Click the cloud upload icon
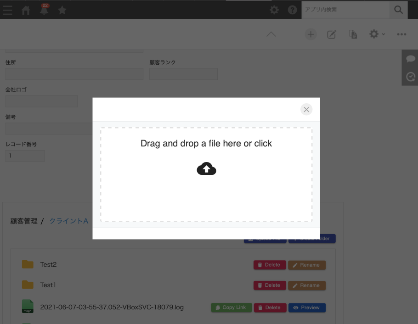Viewport: 418px width, 324px height. [x=206, y=169]
